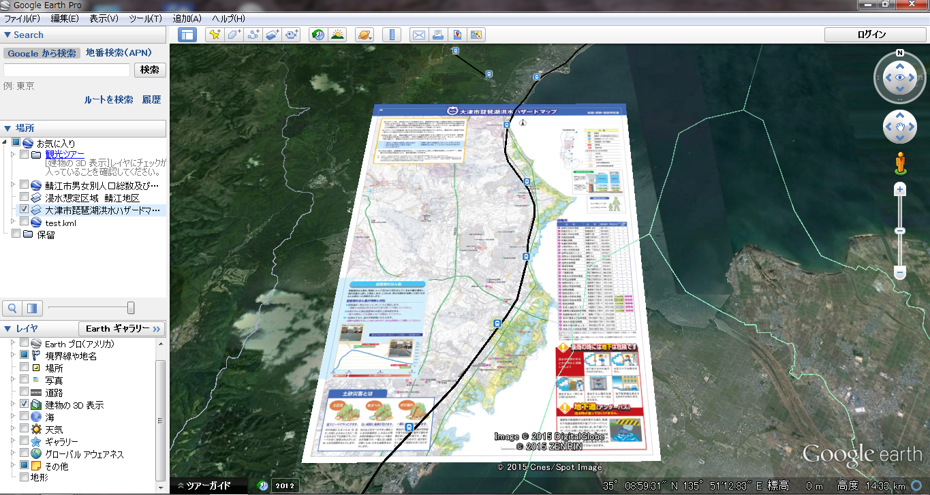Enable the 天気 weather layer checkbox
The image size is (930, 495).
pyautogui.click(x=25, y=429)
